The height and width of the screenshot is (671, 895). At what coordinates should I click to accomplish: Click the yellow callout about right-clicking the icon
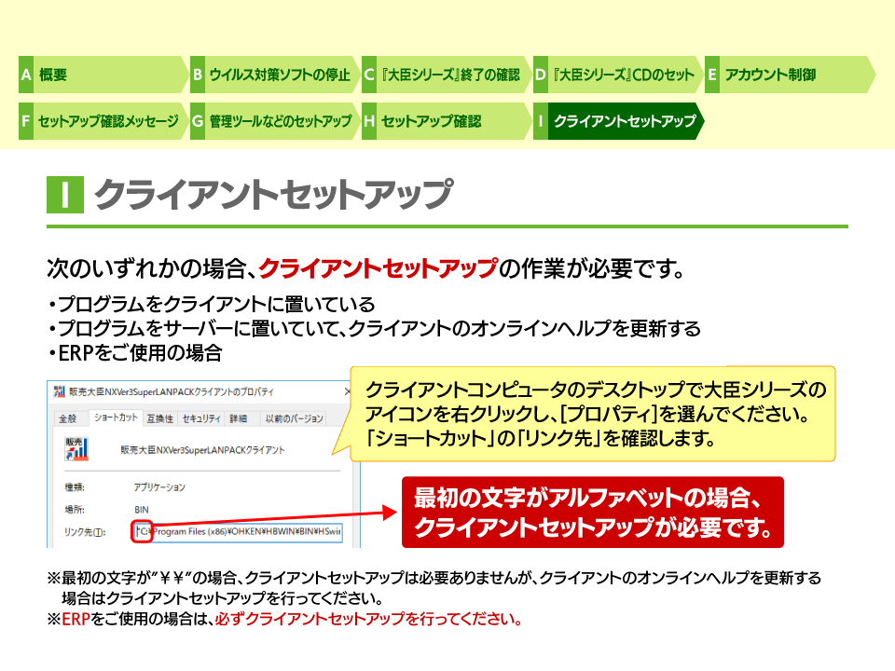(x=593, y=414)
